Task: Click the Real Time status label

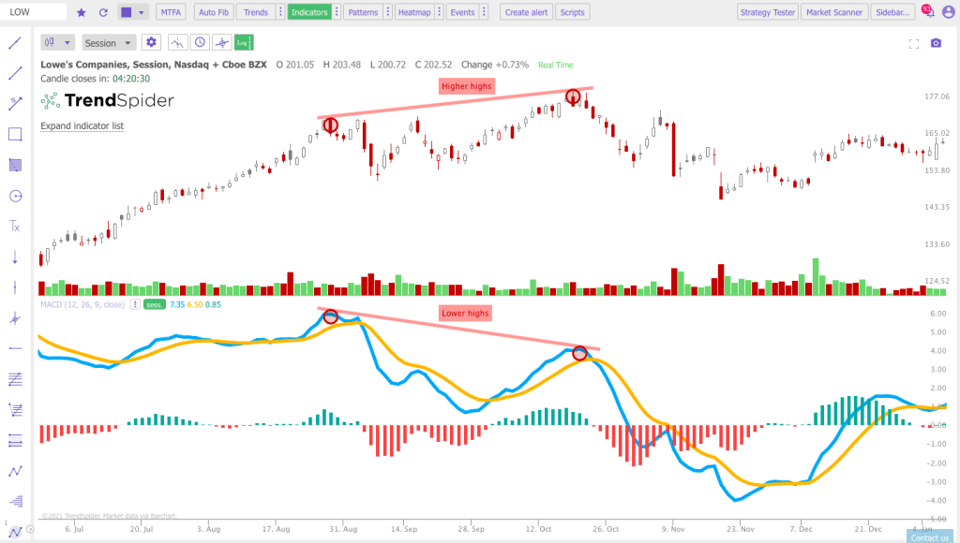Action: (x=556, y=65)
